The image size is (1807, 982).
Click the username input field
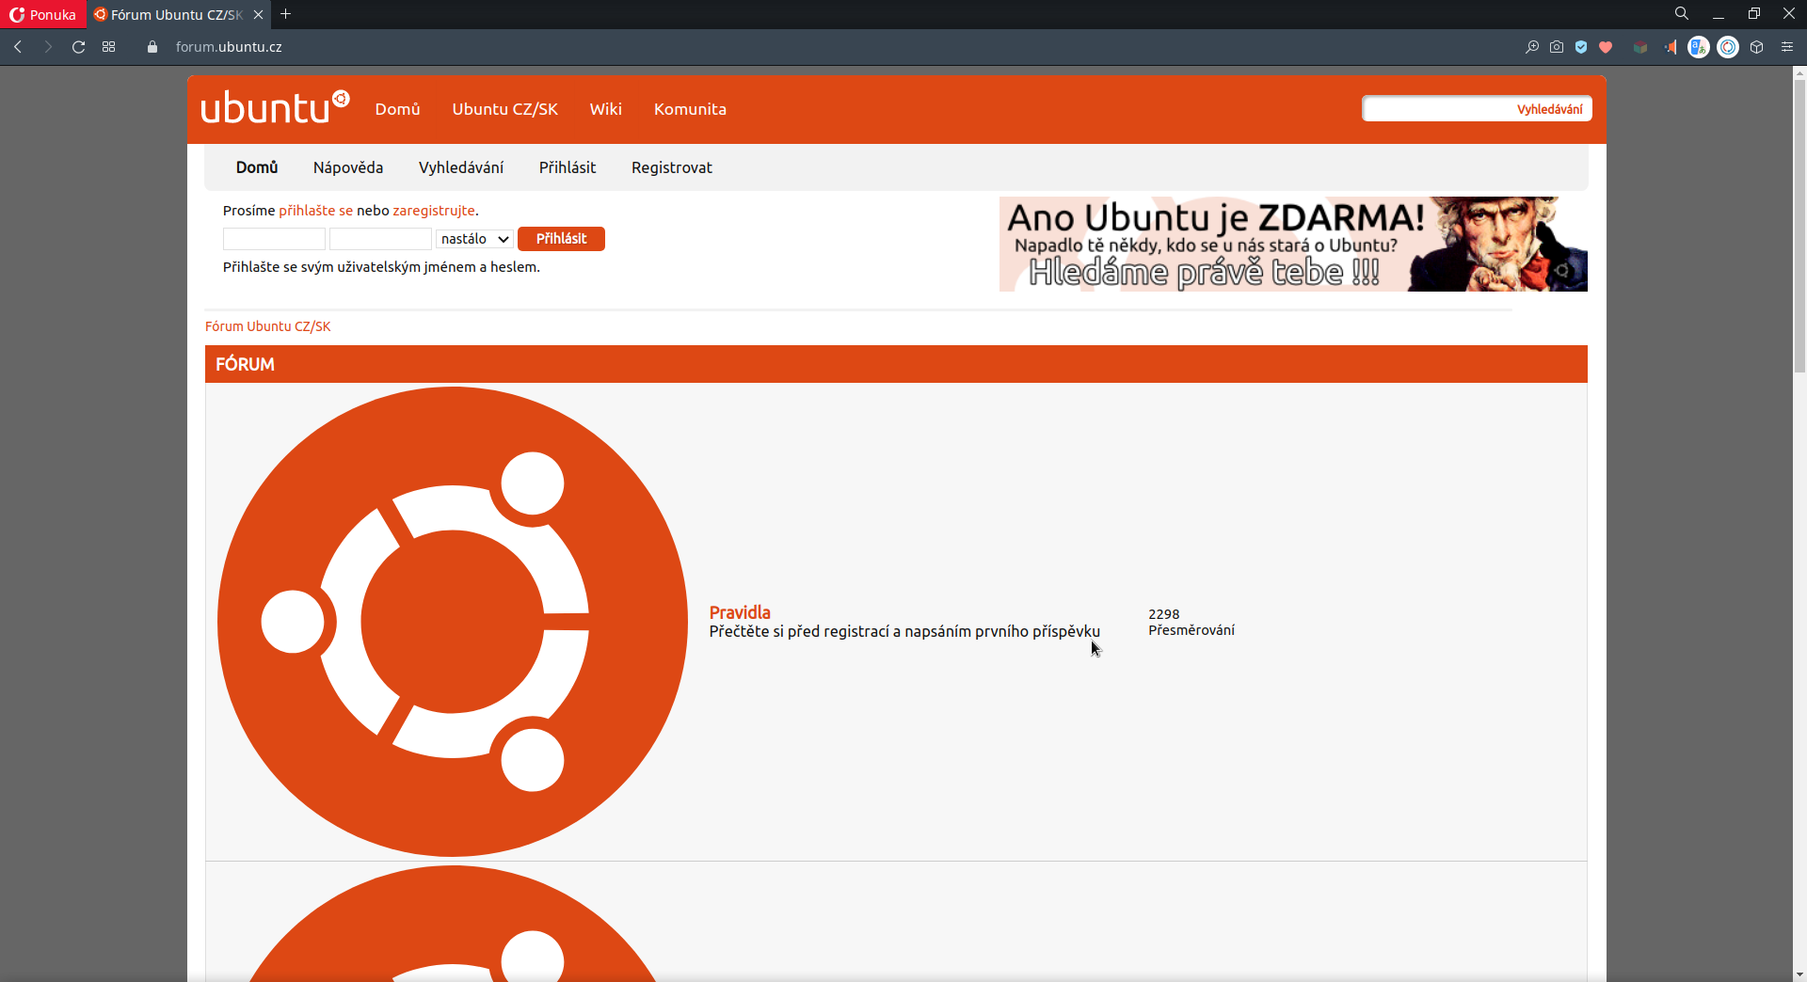274,239
